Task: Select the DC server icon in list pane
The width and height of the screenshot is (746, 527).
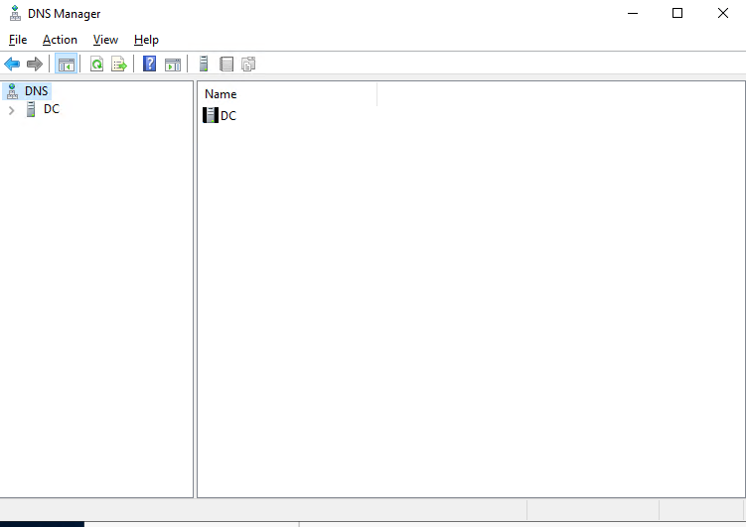Action: point(211,115)
